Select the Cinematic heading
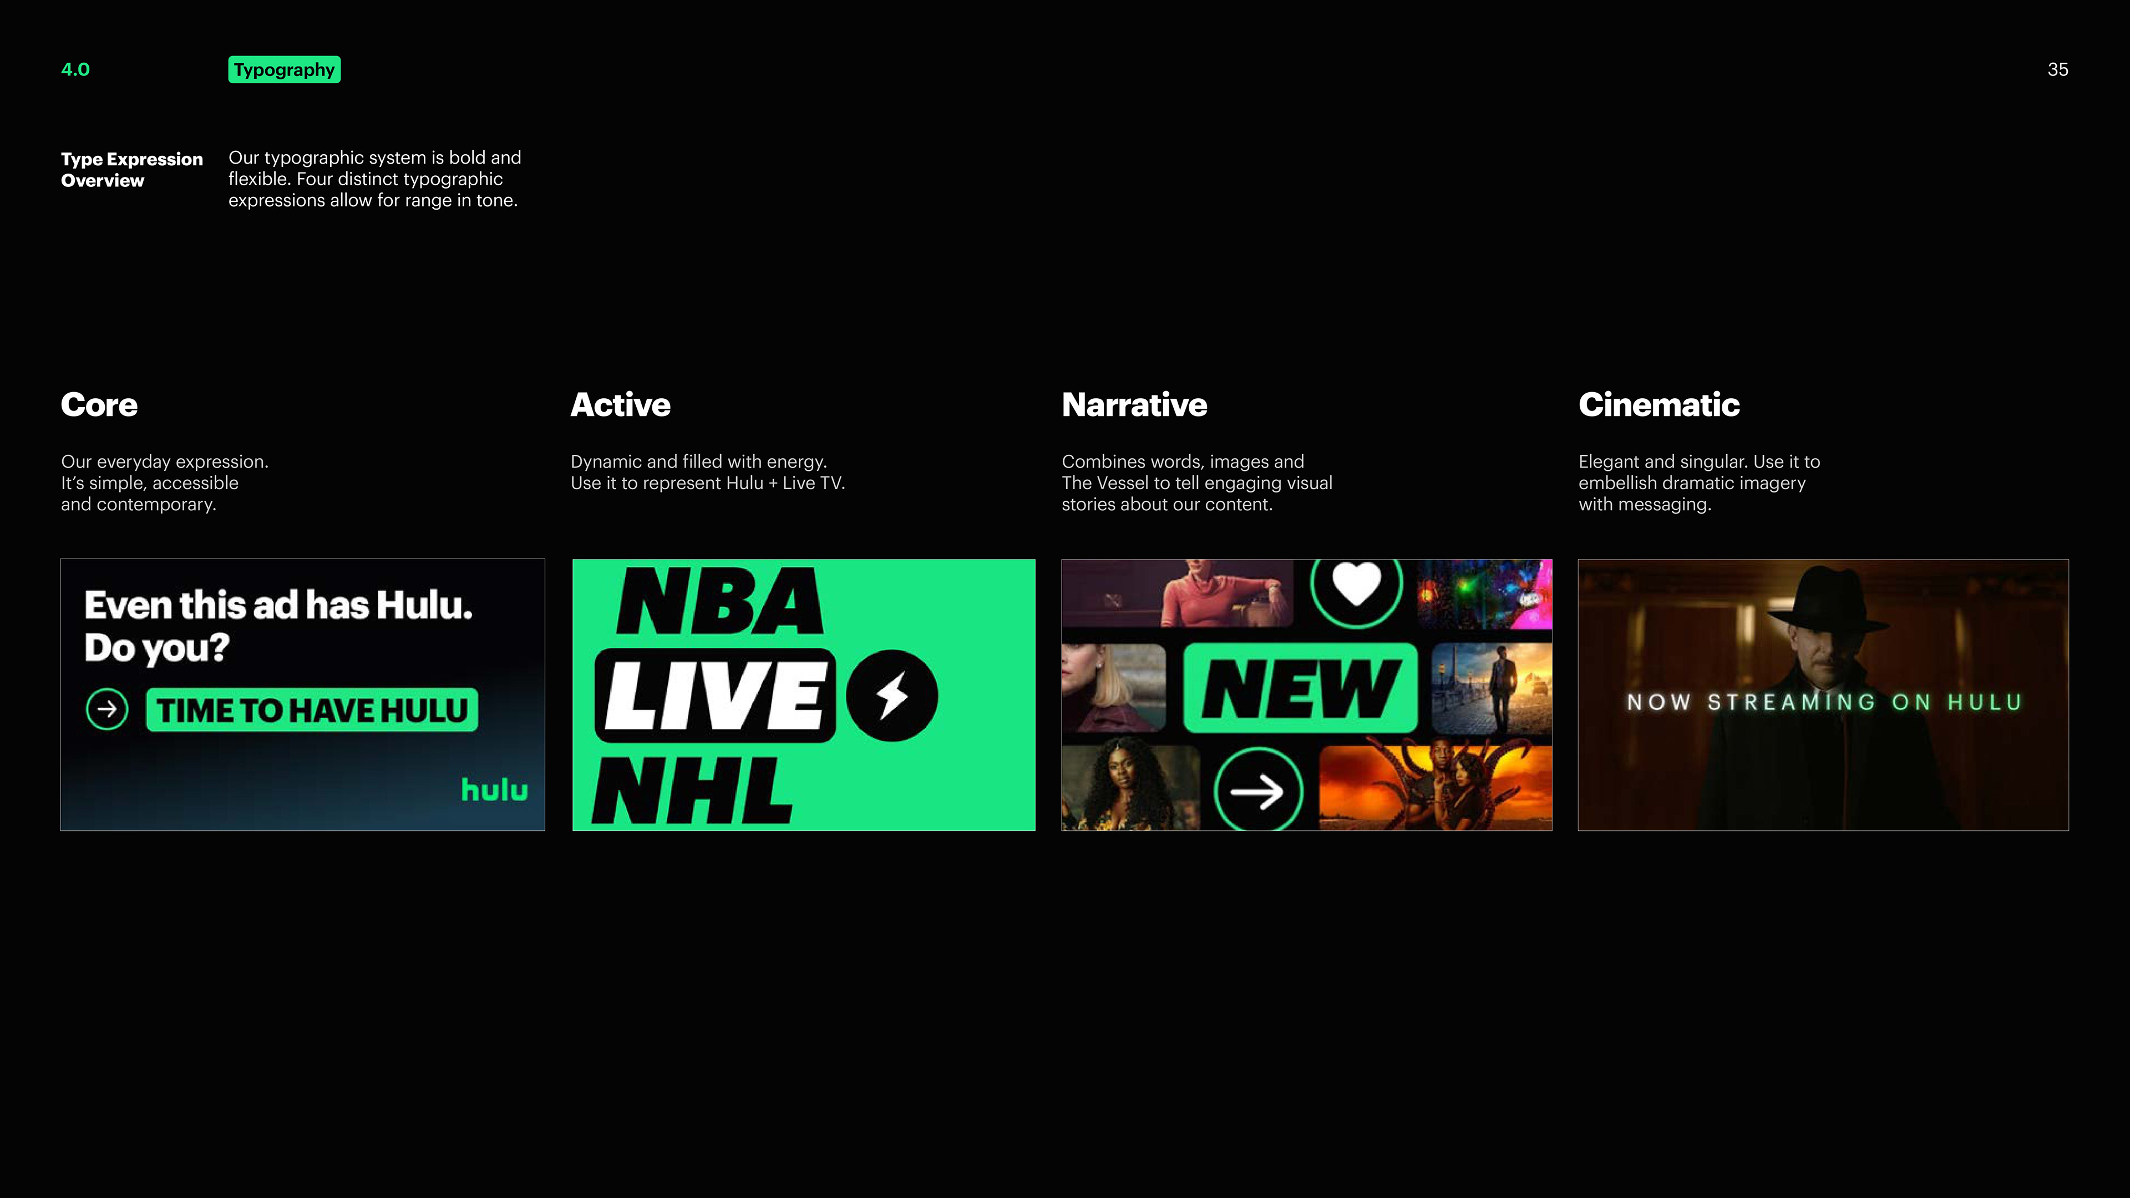This screenshot has height=1198, width=2130. 1658,405
